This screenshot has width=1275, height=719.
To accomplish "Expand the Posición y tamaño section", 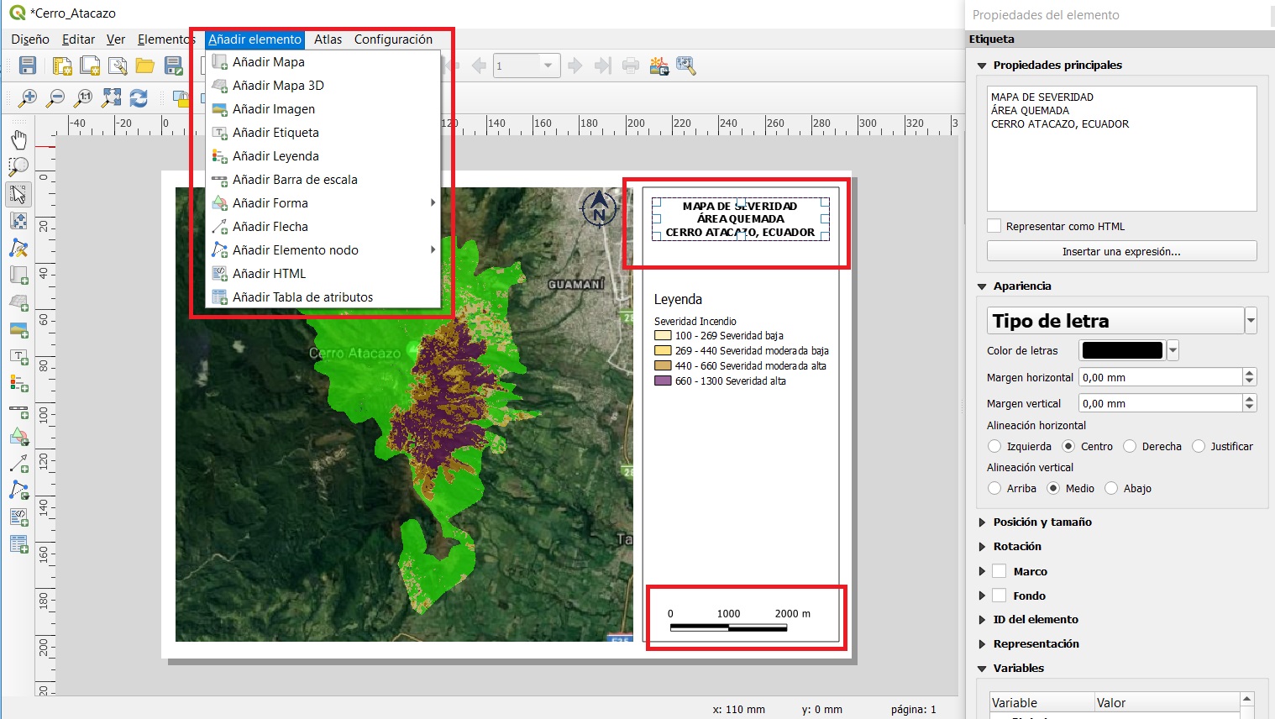I will coord(1042,522).
